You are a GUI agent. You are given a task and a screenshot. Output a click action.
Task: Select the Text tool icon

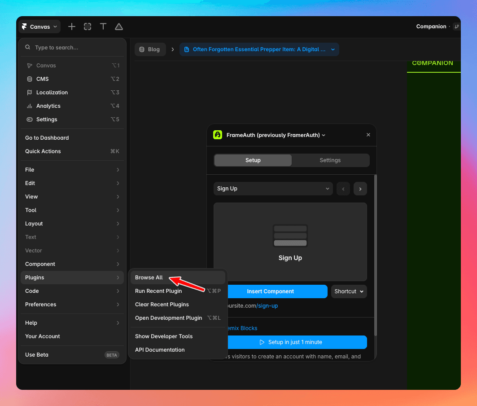(103, 26)
